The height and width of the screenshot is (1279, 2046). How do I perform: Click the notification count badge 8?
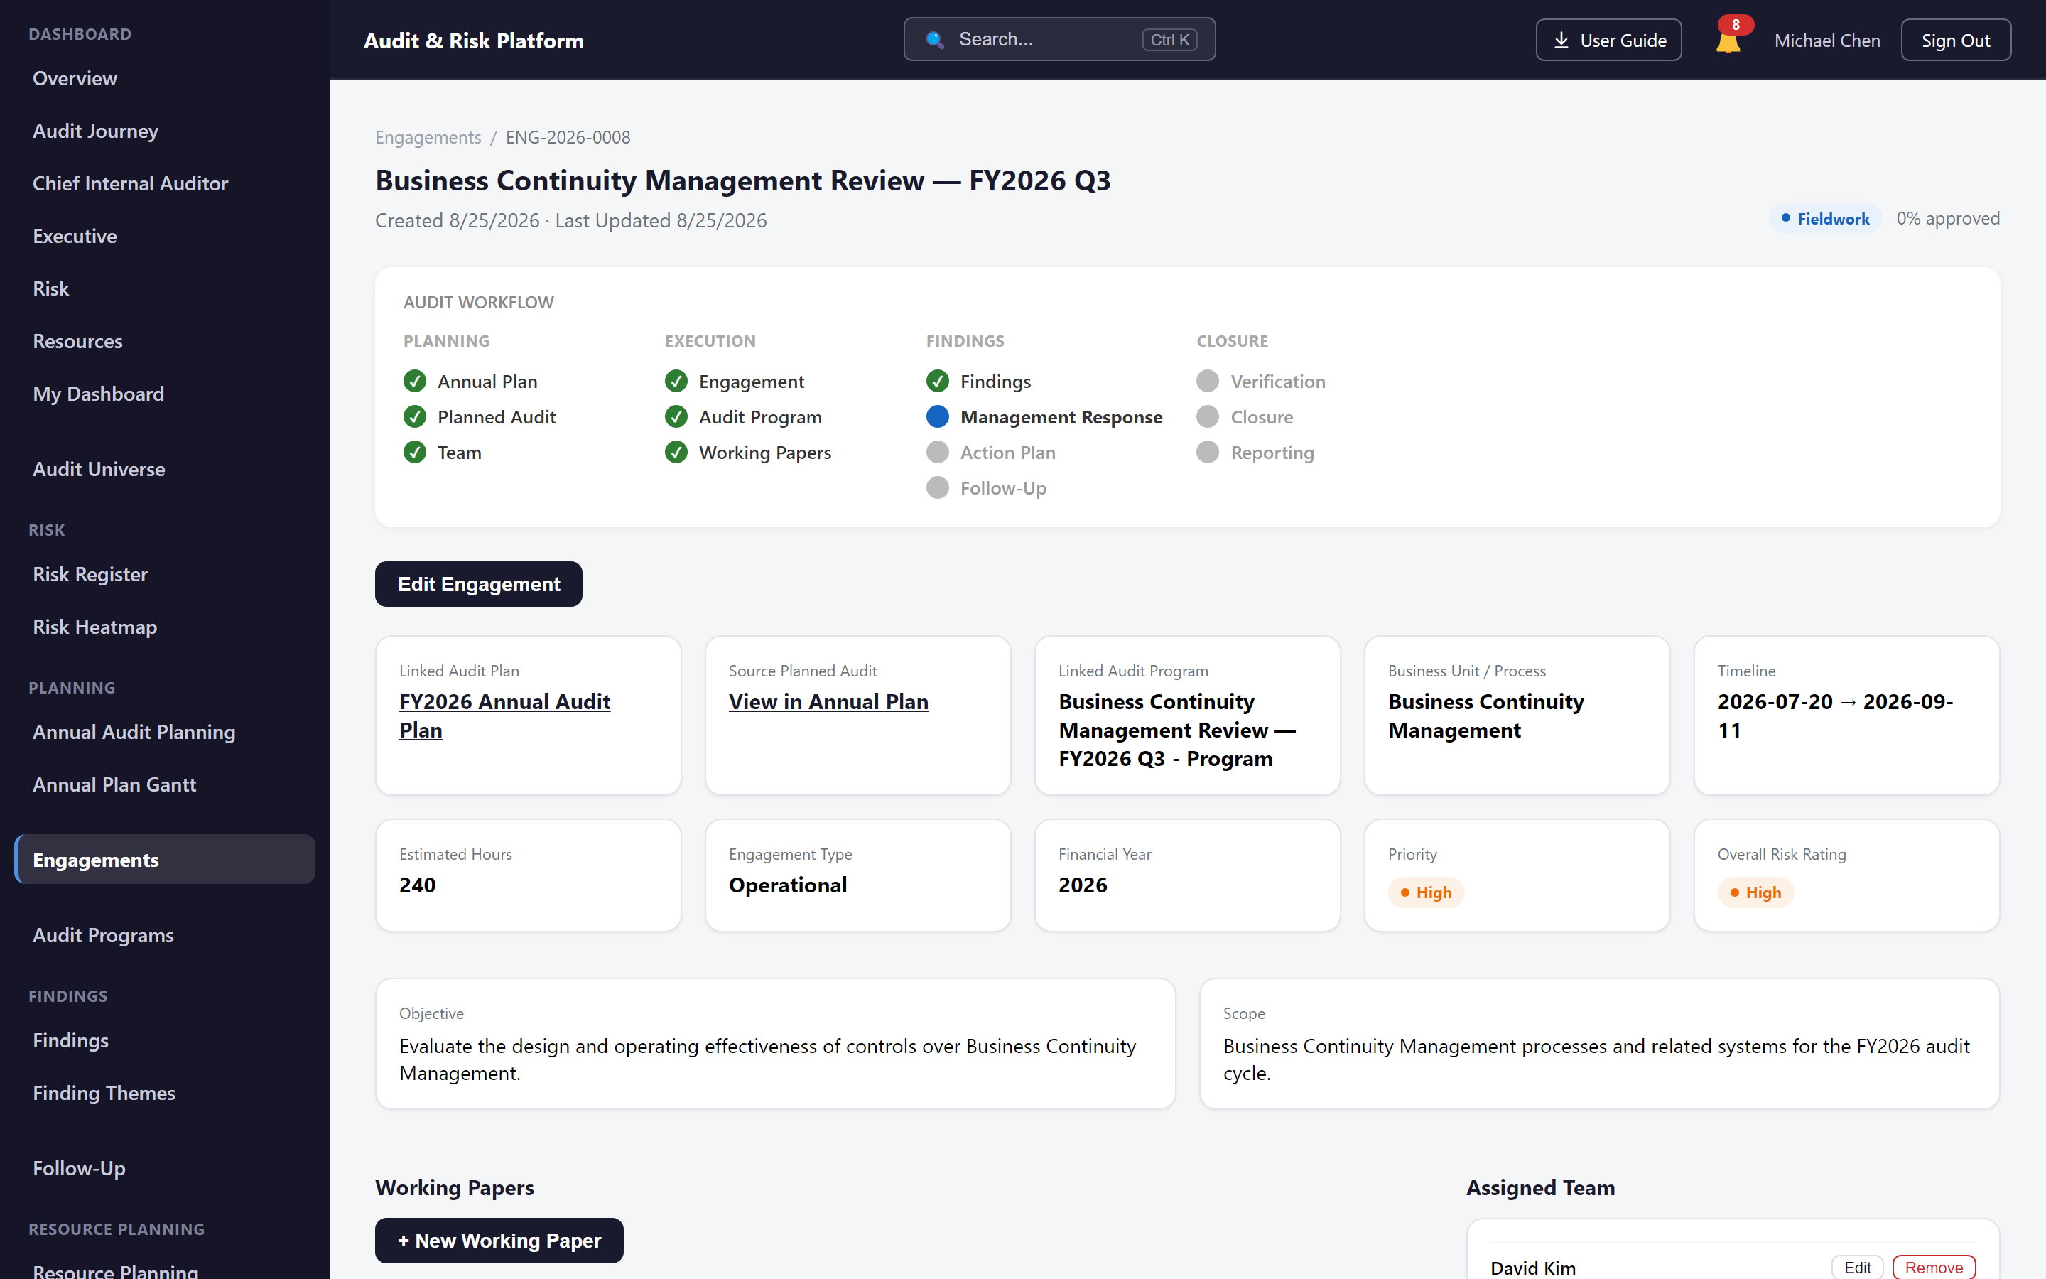tap(1736, 25)
